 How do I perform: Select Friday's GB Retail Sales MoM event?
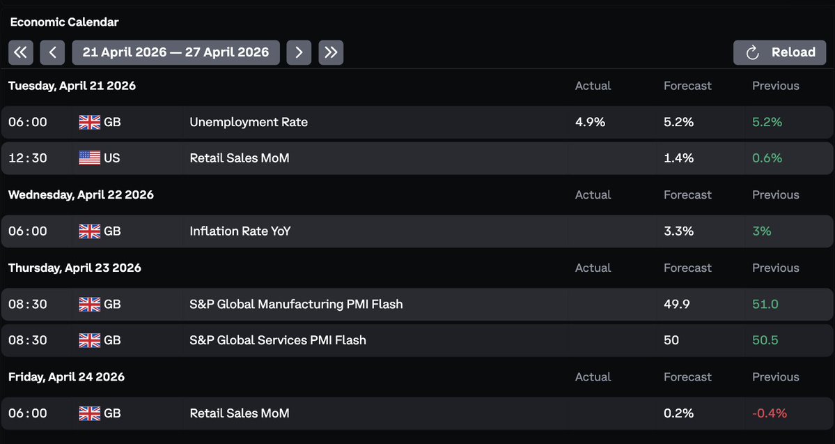point(240,413)
